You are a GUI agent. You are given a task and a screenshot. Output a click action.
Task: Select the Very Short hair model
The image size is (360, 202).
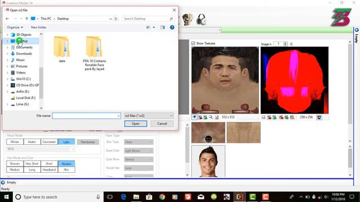click(x=32, y=164)
